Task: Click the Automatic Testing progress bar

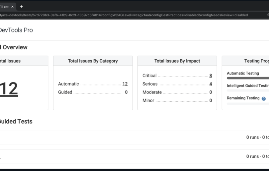Action: tap(248, 78)
